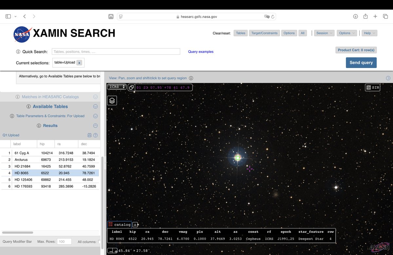Image resolution: width=393 pixels, height=255 pixels.
Task: Copy coordinates with clipboard icon
Action: (x=131, y=87)
